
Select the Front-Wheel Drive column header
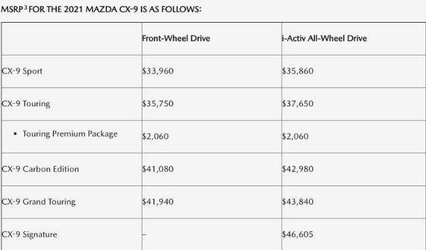(x=176, y=38)
